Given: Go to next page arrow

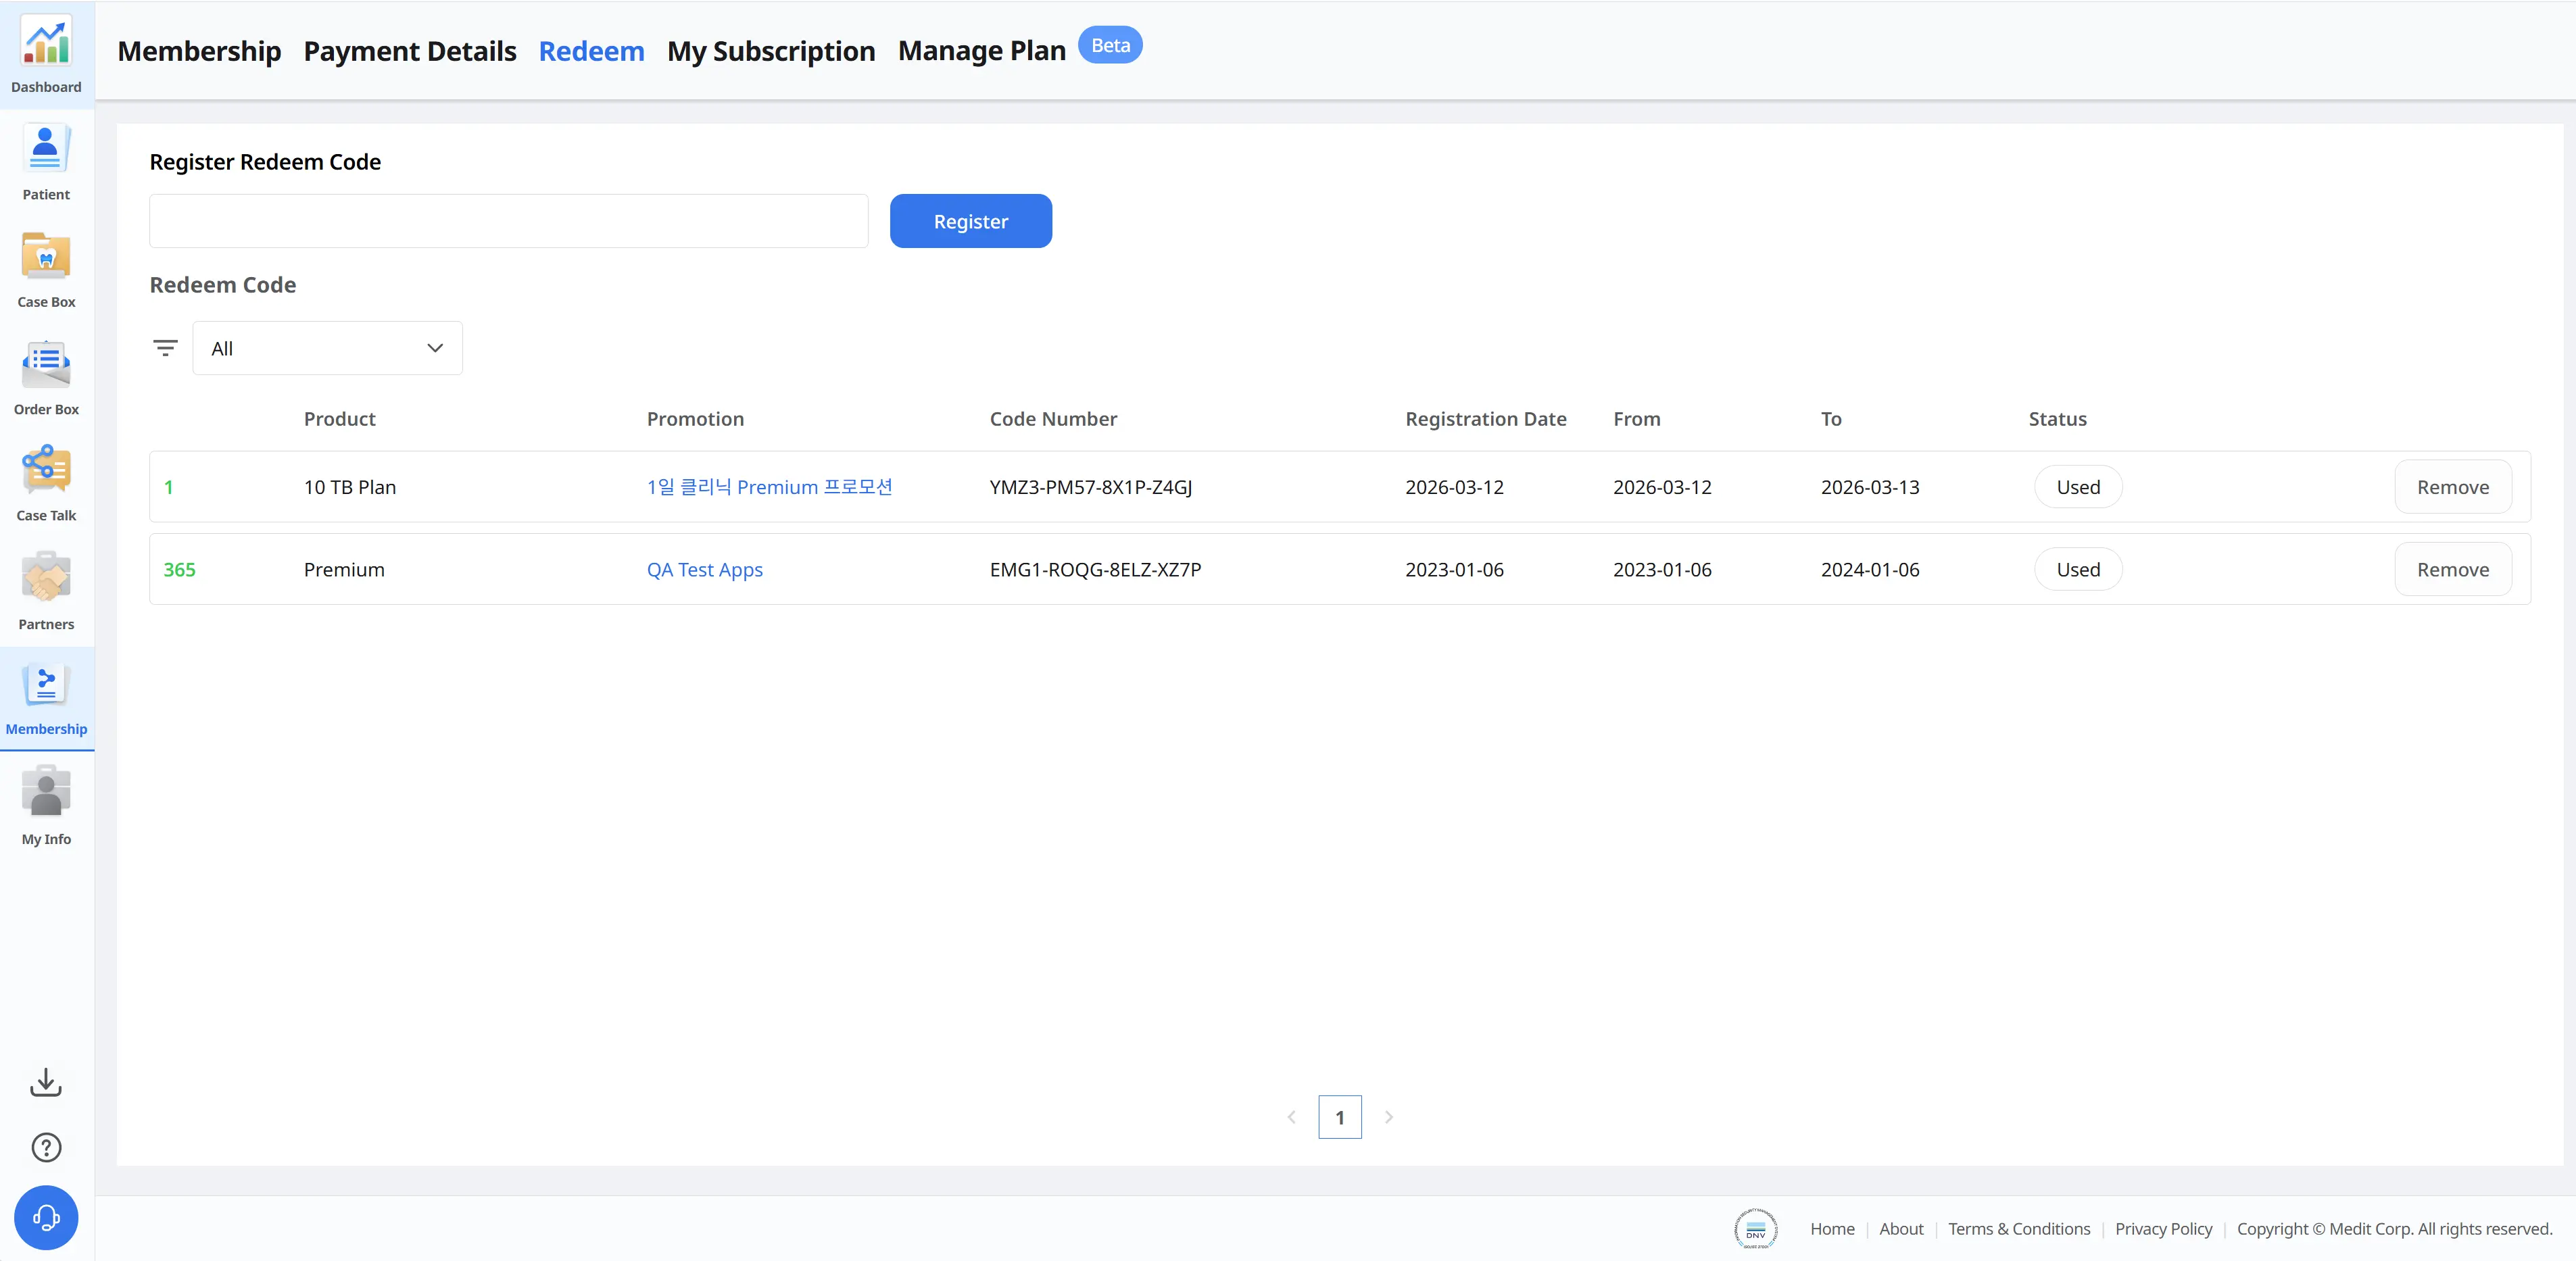Looking at the screenshot, I should tap(1388, 1117).
